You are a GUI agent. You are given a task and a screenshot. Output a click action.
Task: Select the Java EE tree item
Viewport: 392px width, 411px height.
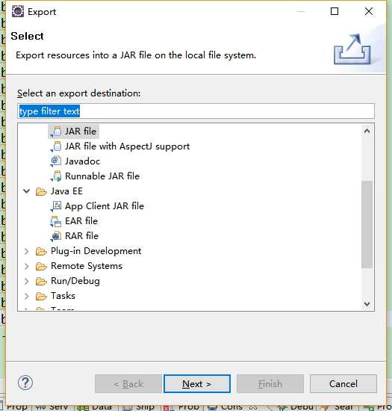(x=66, y=191)
